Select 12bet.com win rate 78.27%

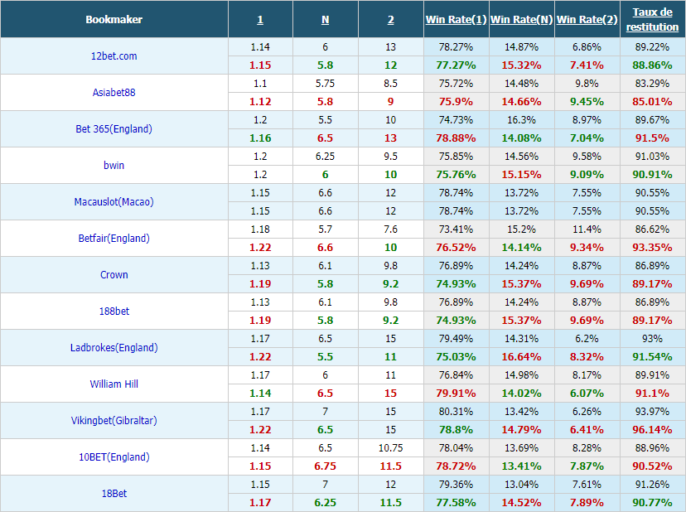[456, 47]
